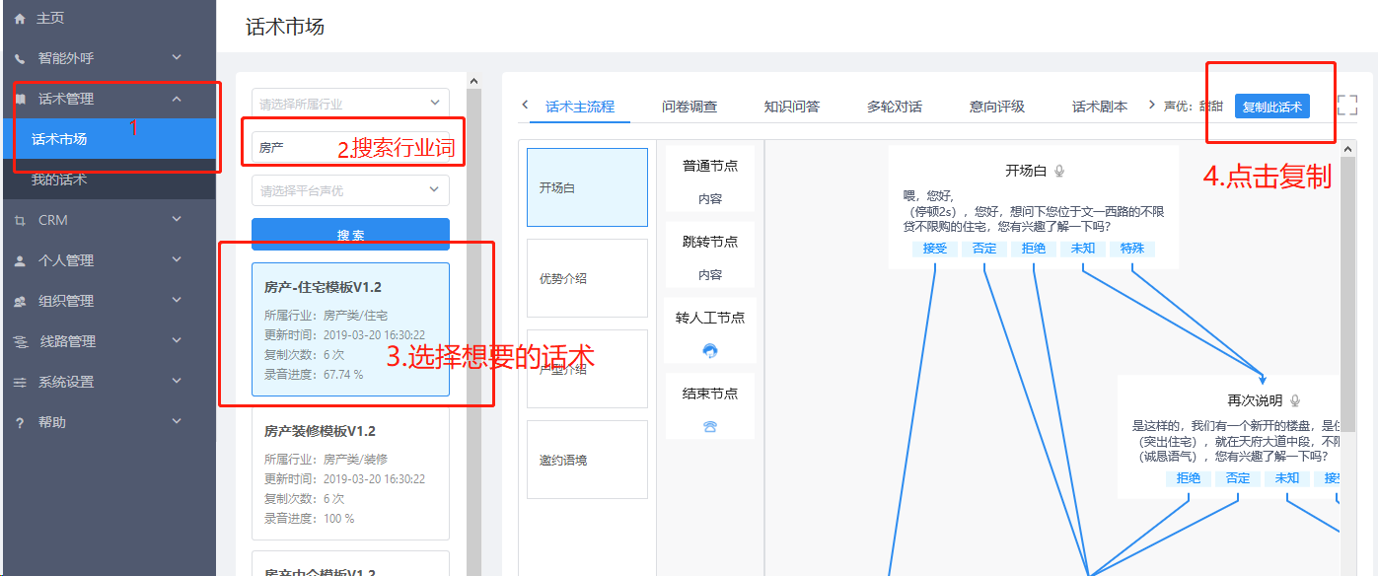Click the microphone icon next to 开场白 node title
This screenshot has height=576, width=1378.
(1059, 172)
